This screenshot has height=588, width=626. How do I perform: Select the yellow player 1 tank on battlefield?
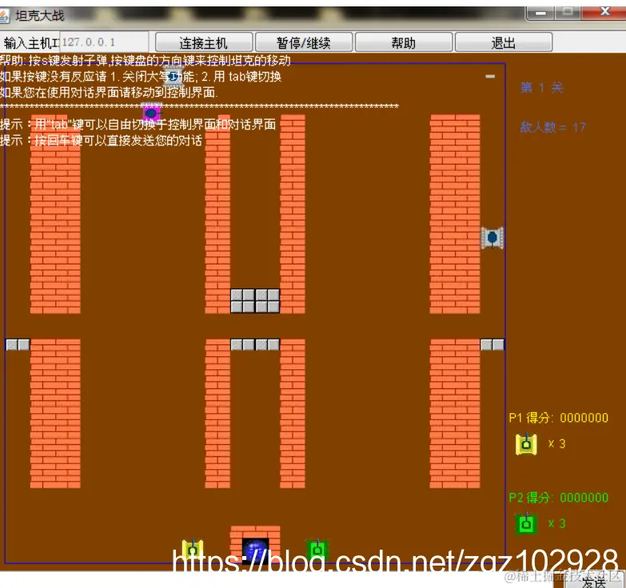(x=193, y=550)
